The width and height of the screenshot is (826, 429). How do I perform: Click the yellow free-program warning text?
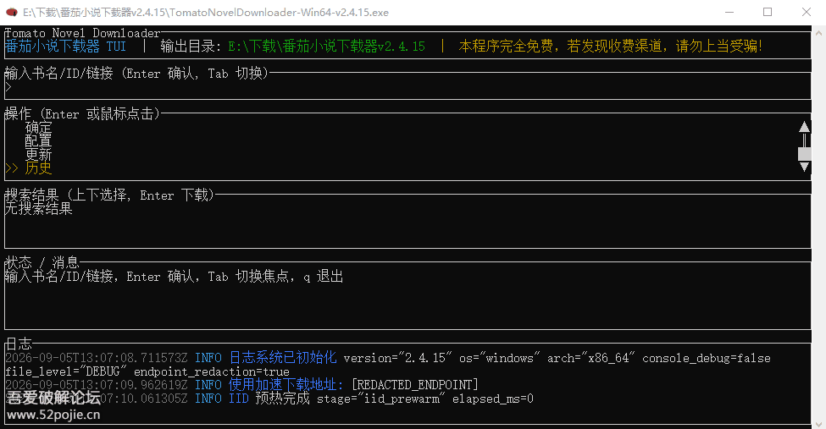click(611, 47)
